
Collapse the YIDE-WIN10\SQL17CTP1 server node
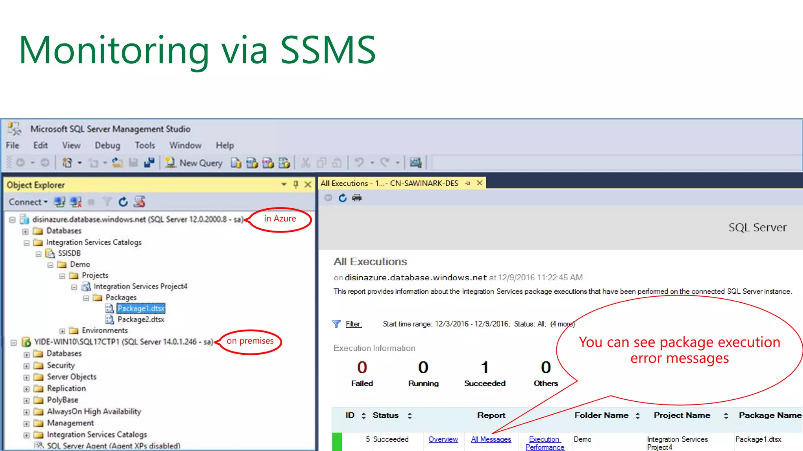pyautogui.click(x=14, y=343)
